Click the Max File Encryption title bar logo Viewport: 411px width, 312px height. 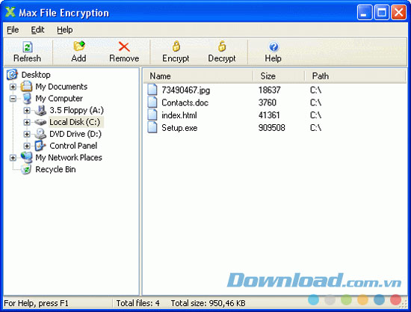(10, 12)
